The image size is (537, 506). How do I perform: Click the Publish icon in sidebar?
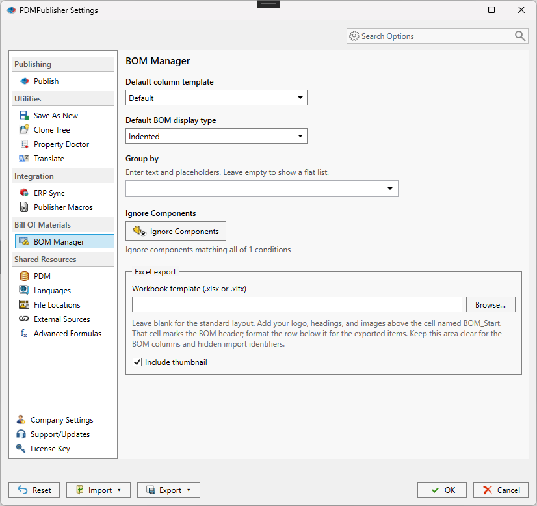24,81
